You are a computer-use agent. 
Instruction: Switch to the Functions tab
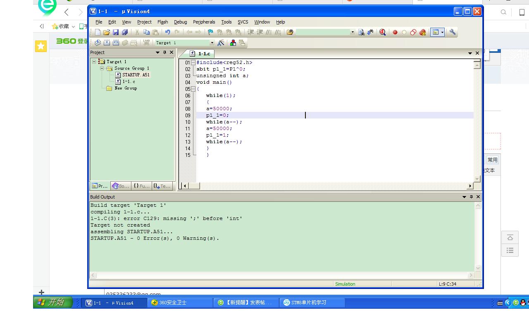click(141, 186)
